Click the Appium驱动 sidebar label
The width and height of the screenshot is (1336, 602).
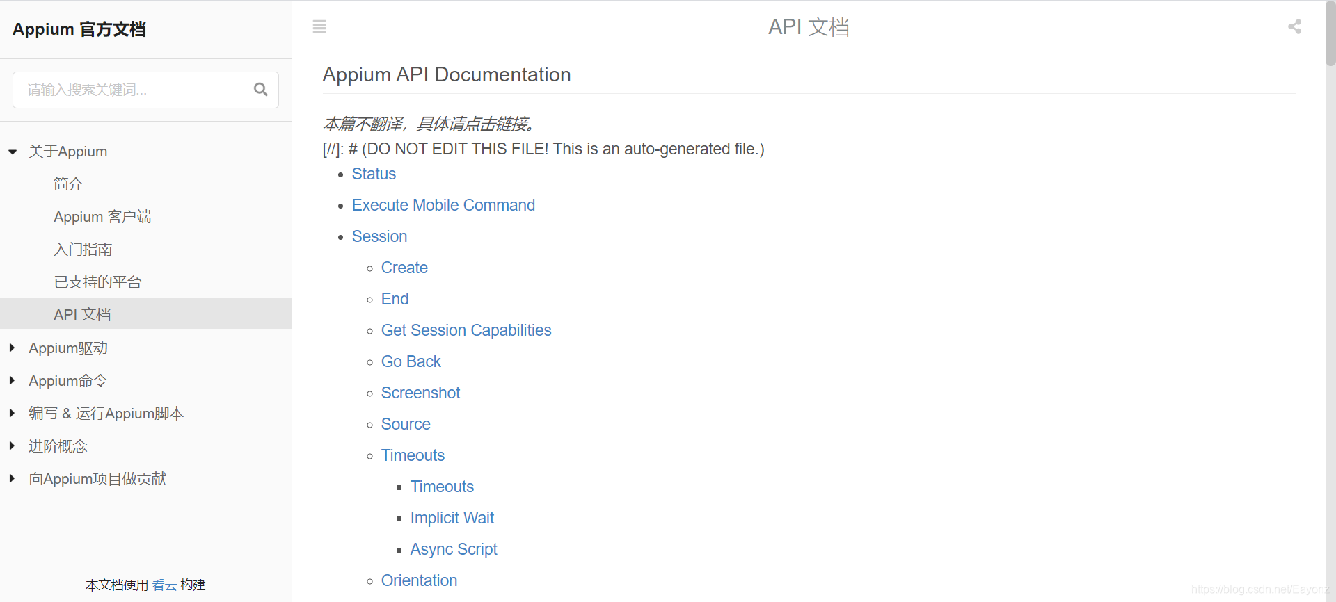(x=68, y=348)
